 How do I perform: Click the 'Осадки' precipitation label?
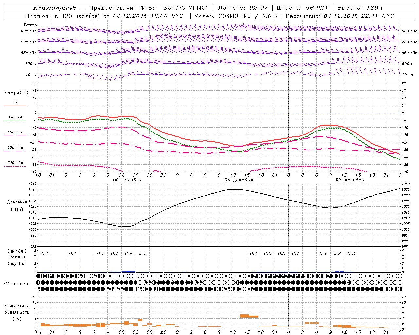coord(17,257)
